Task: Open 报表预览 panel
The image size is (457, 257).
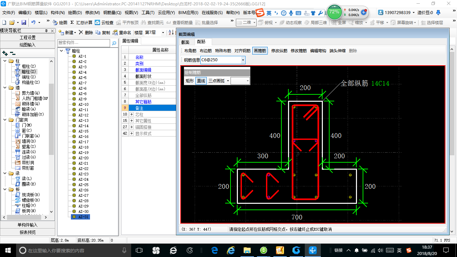Action: click(27, 232)
